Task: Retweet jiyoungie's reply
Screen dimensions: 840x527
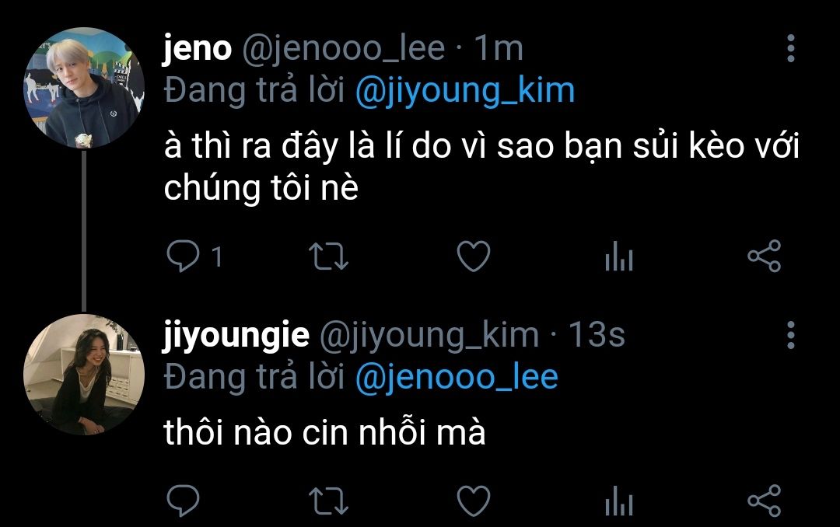Action: pos(329,501)
